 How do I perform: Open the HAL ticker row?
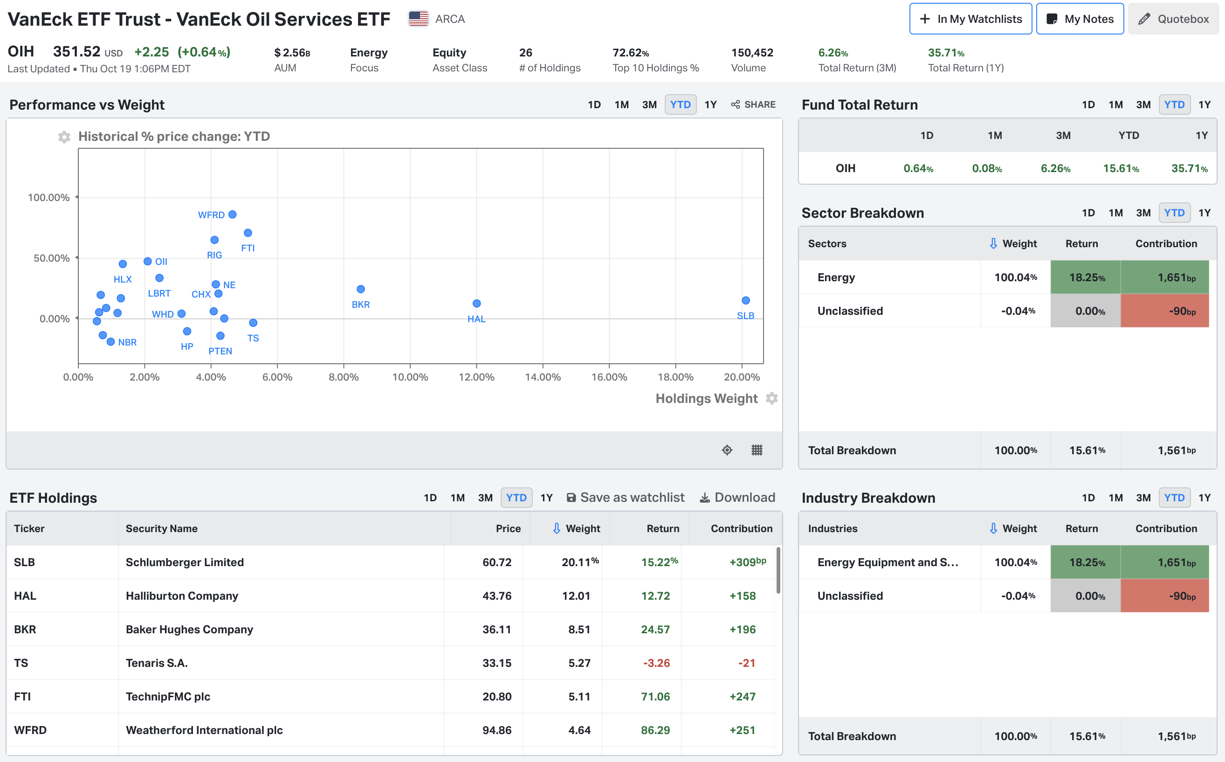pos(390,596)
